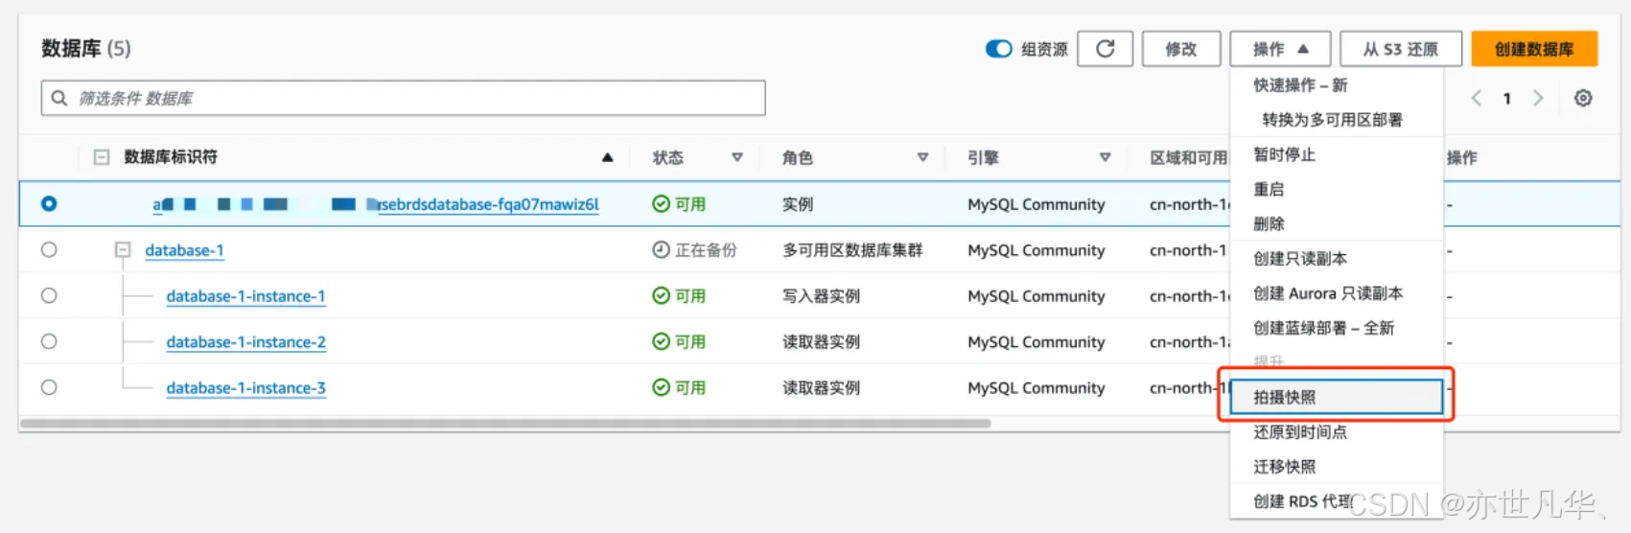Click the 修改 button

point(1181,49)
